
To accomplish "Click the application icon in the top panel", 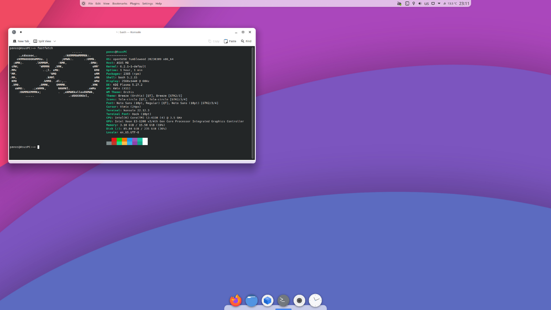I will pos(83,3).
